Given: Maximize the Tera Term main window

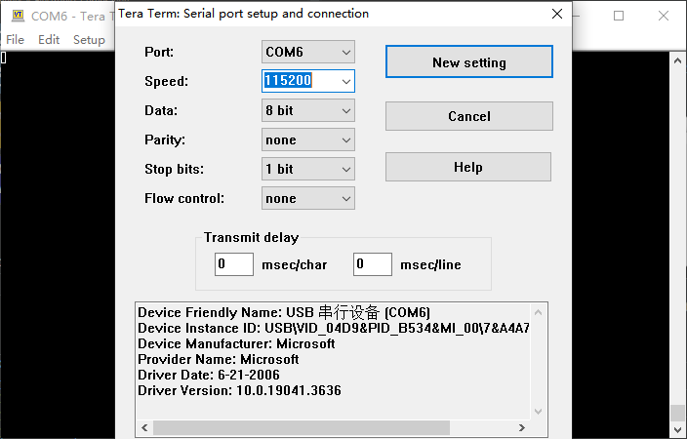Looking at the screenshot, I should point(619,16).
